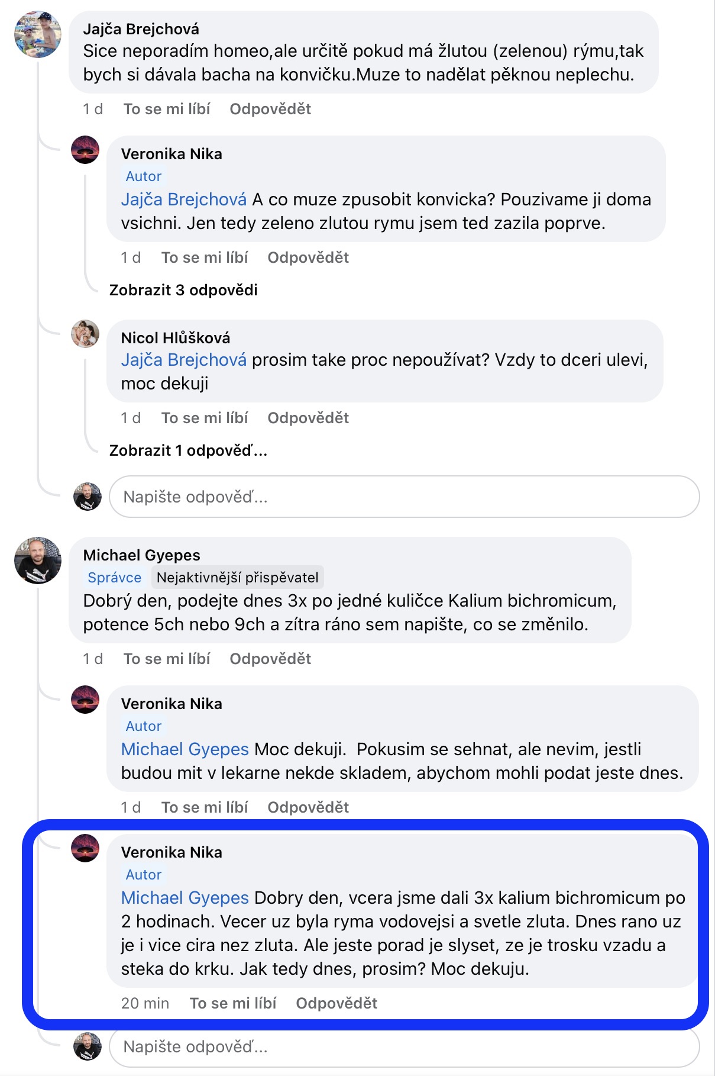
Task: Click "Nejaktivnější přispěvatel" badge
Action: pos(238,578)
